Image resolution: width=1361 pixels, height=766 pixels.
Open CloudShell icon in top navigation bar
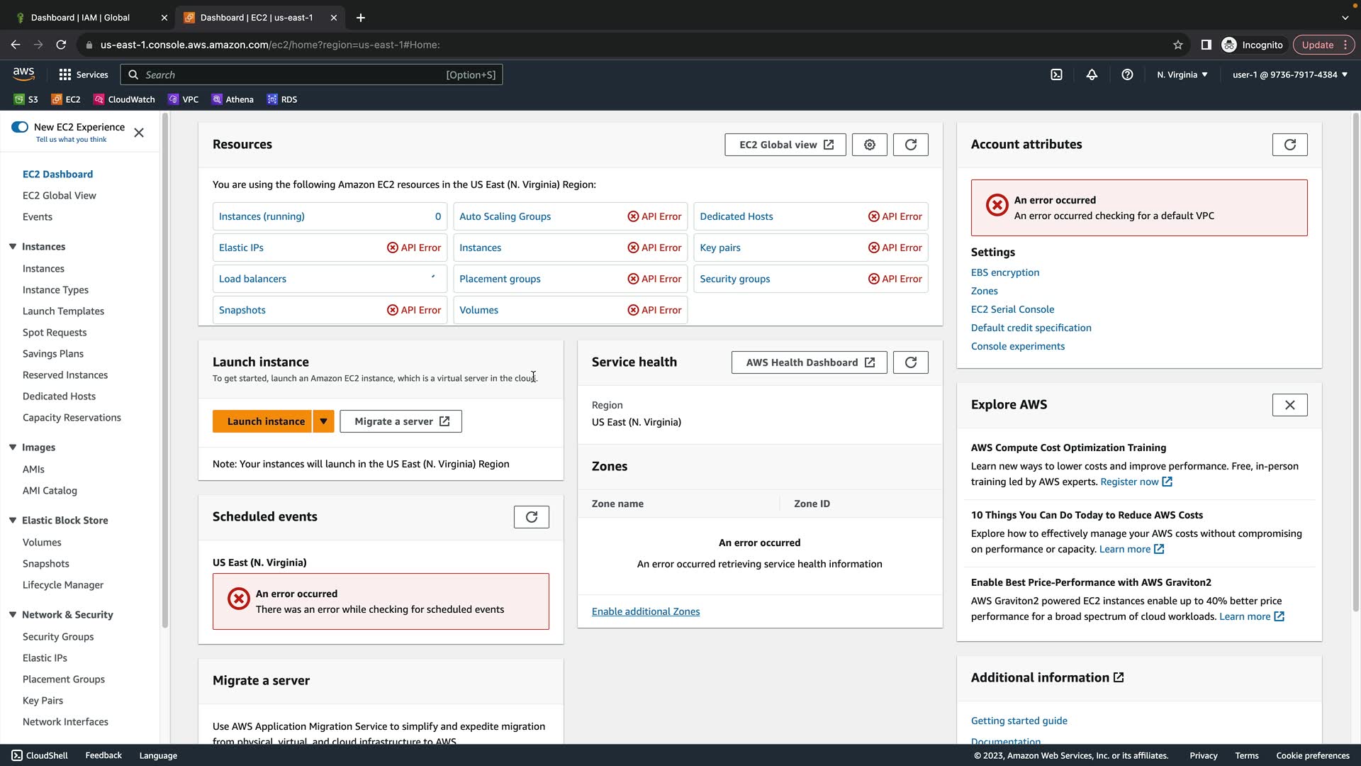coord(1056,74)
